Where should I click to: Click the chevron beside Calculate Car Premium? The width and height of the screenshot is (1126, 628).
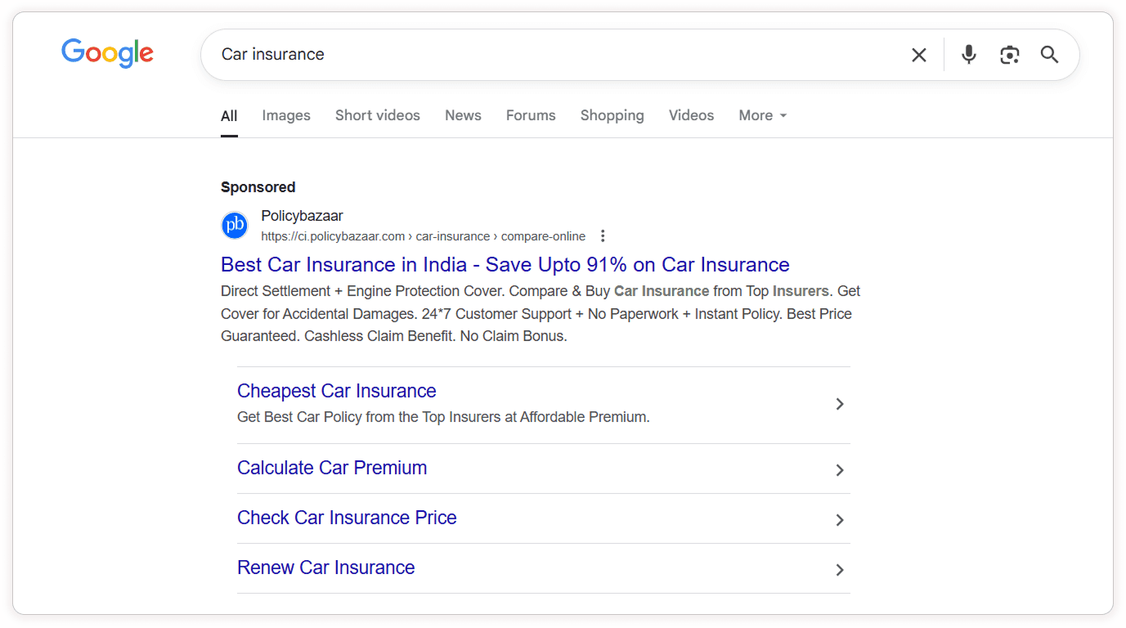pos(840,470)
